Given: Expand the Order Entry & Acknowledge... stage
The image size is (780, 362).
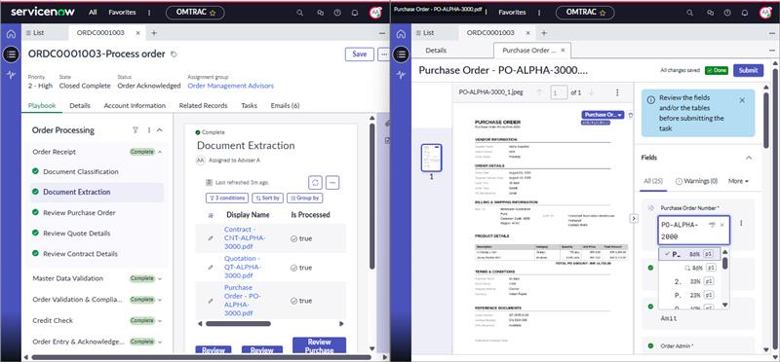Looking at the screenshot, I should pos(160,342).
